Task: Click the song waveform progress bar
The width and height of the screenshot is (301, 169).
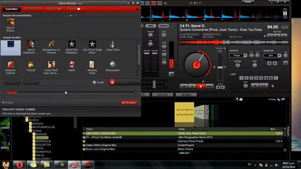Action: (x=234, y=42)
